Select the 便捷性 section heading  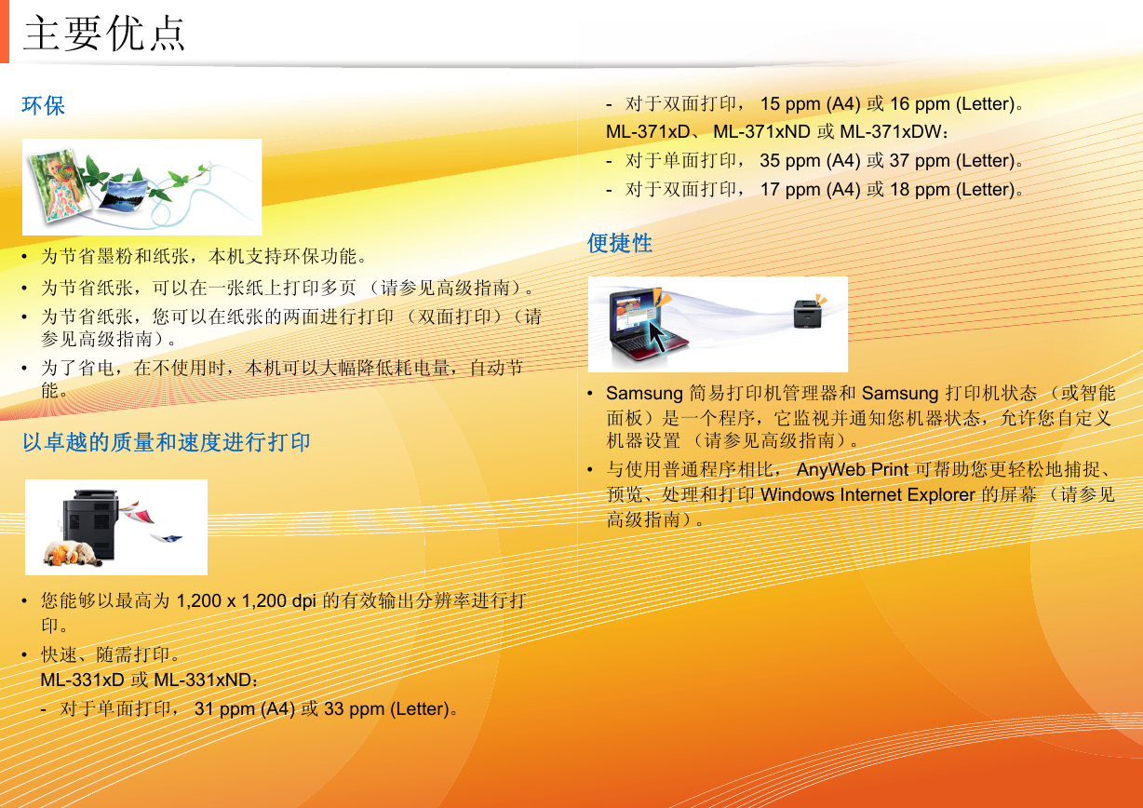coord(620,243)
